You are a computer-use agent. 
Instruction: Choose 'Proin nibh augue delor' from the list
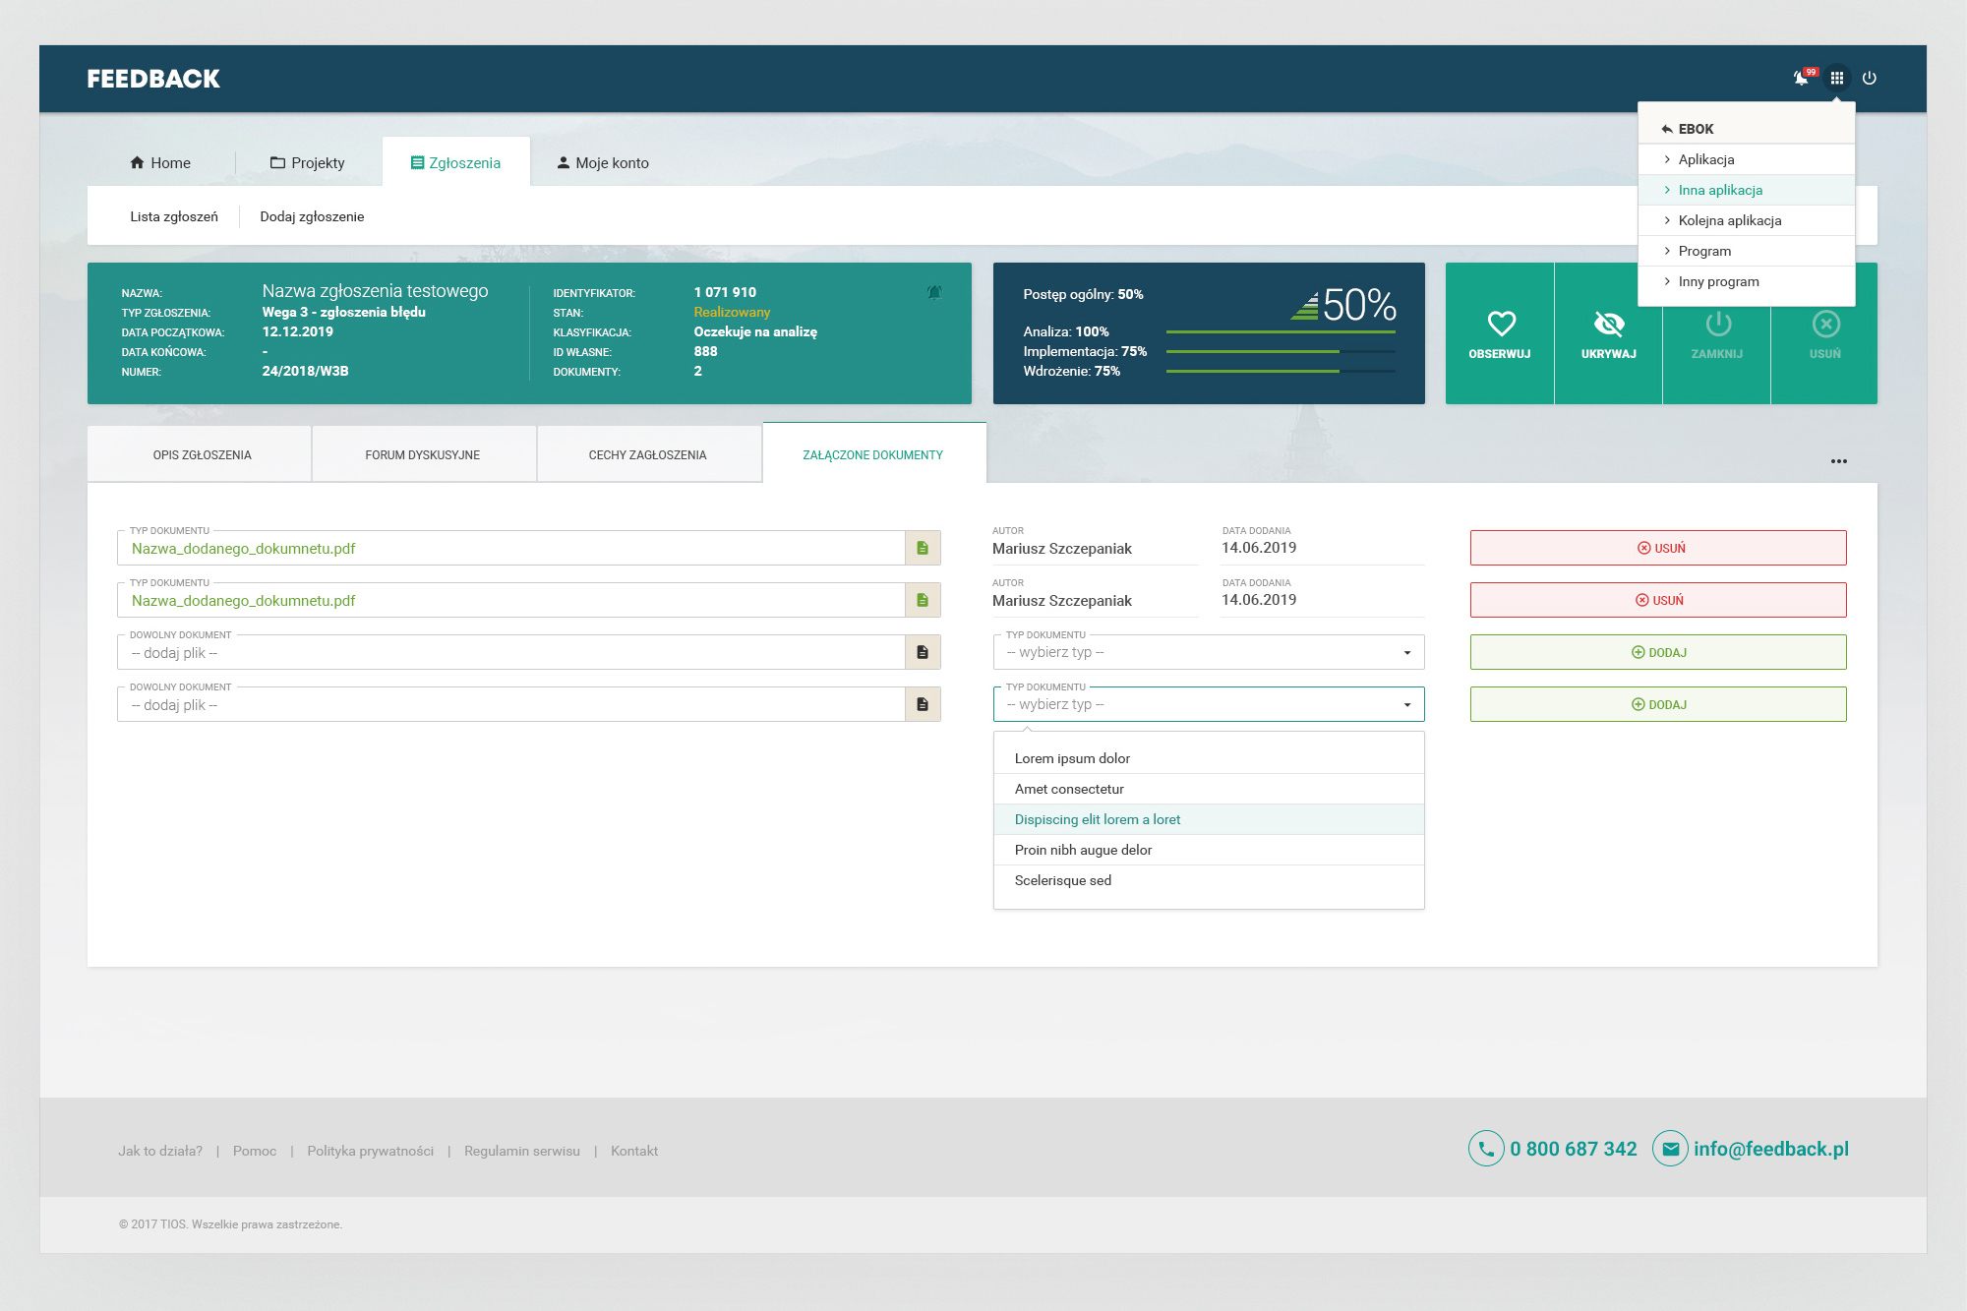(x=1083, y=850)
